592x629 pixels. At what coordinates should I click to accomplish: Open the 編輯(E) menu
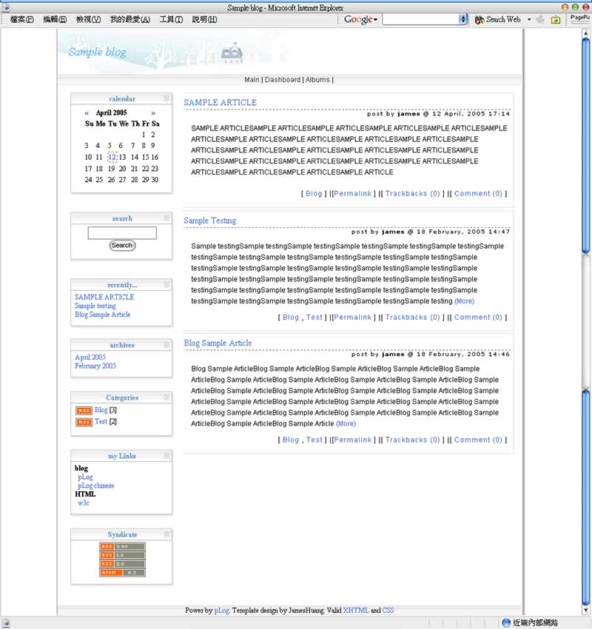[55, 19]
